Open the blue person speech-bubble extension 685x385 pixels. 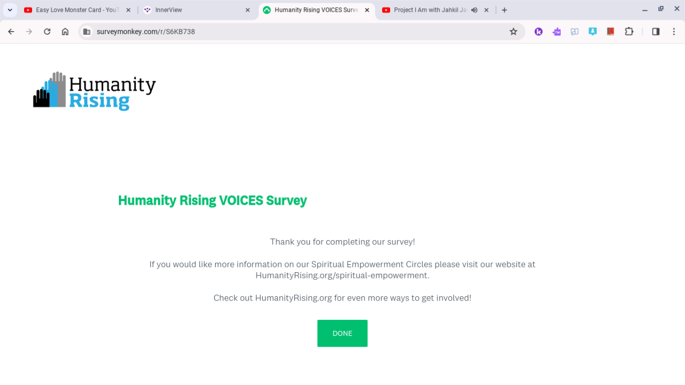click(x=592, y=32)
